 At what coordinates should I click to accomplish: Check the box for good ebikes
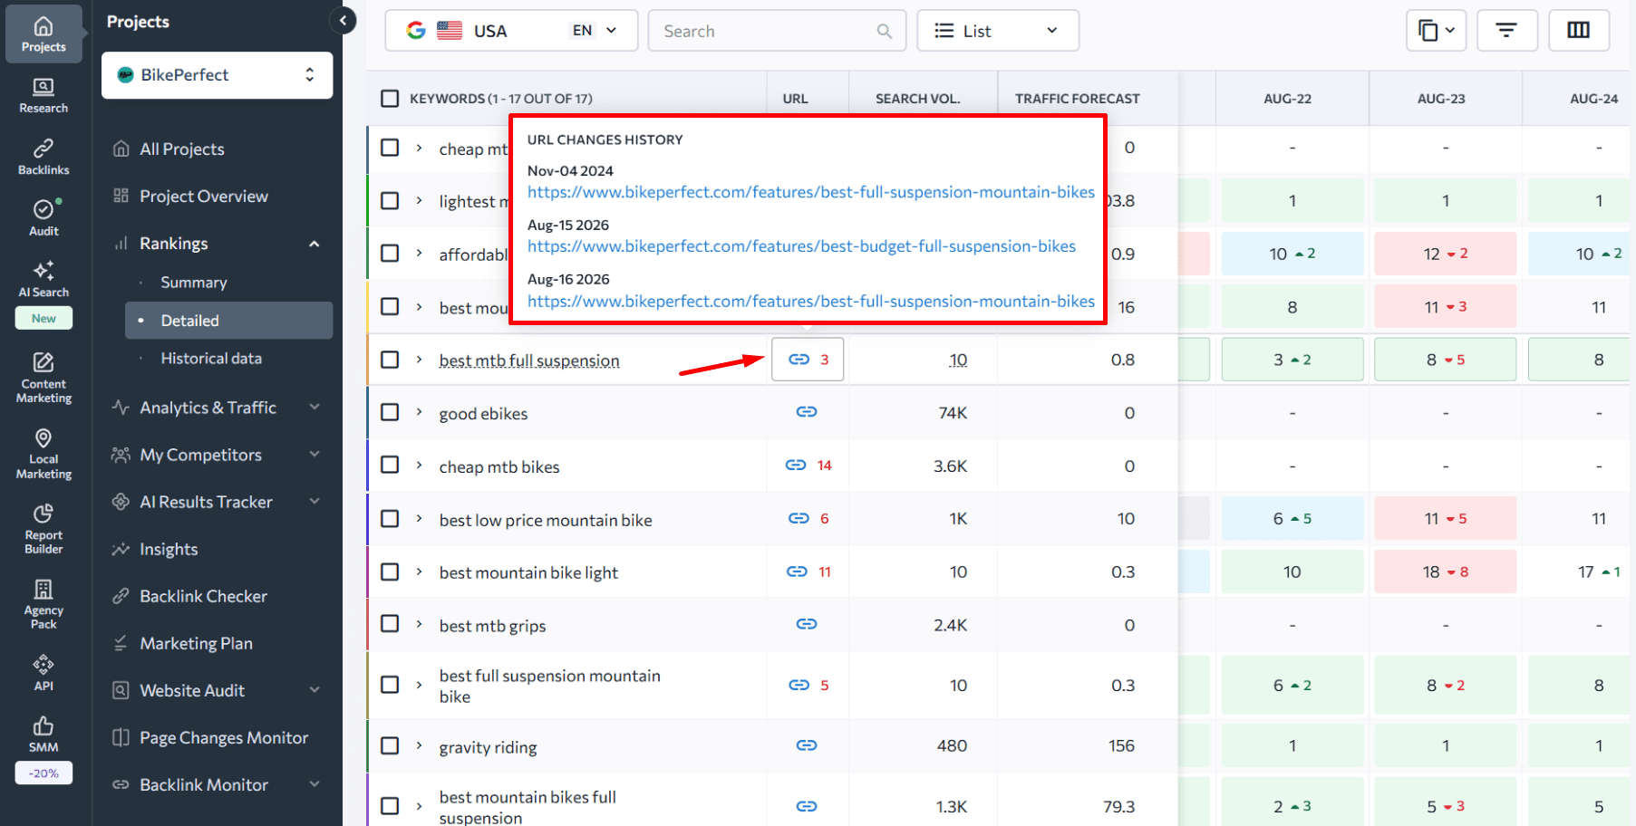(390, 412)
